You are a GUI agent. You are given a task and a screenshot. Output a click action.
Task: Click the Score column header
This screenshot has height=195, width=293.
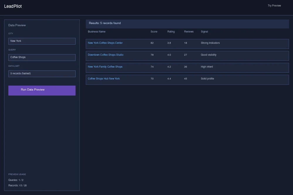pyautogui.click(x=154, y=32)
